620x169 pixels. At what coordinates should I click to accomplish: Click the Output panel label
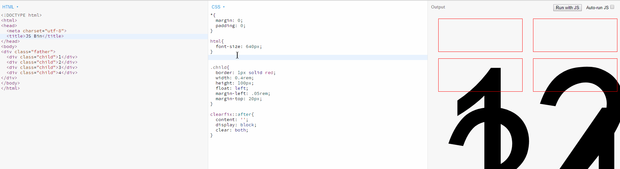click(438, 7)
